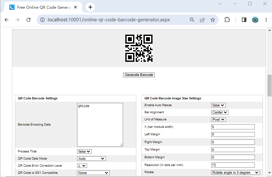The width and height of the screenshot is (272, 177).
Task: Share this page via share icon
Action: [x=202, y=20]
